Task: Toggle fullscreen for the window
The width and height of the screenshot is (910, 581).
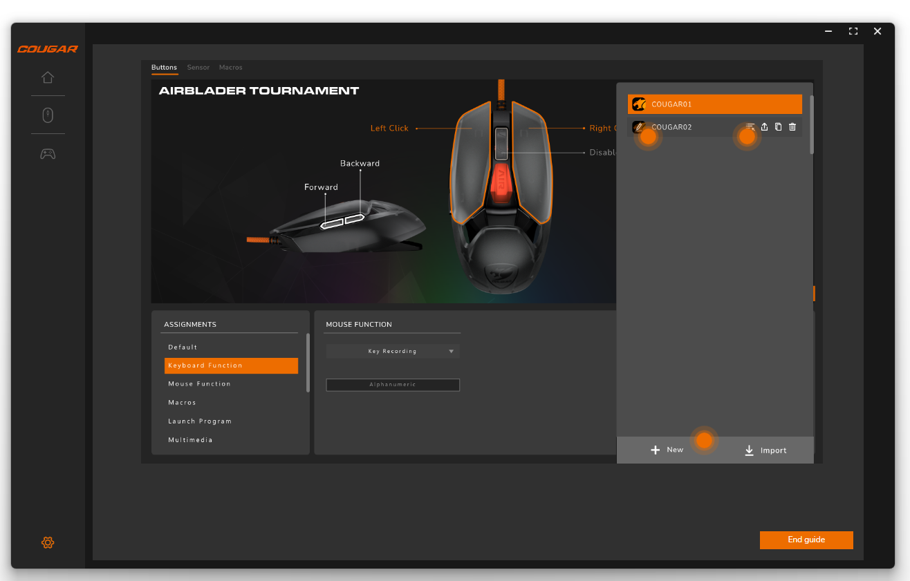Action: click(853, 31)
